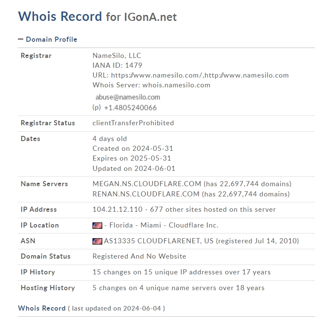This screenshot has height=317, width=315.
Task: Click RENAN.NS.CLOUDFLARE.COM name server
Action: [146, 194]
